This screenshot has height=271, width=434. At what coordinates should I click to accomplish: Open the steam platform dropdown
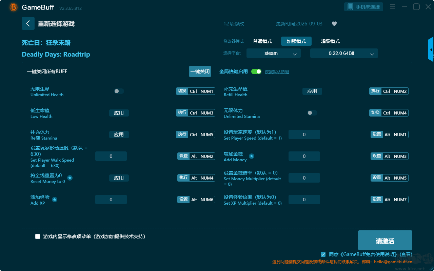[x=274, y=53]
